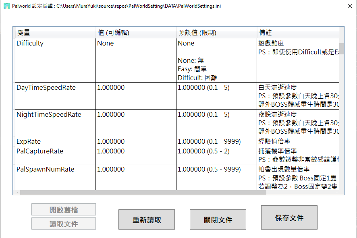The height and width of the screenshot is (238, 357).
Task: Edit the ExpRate value 1.000000
Action: click(136, 141)
